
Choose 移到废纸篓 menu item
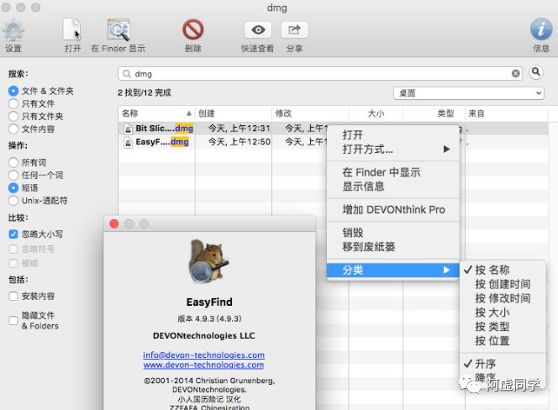click(369, 247)
